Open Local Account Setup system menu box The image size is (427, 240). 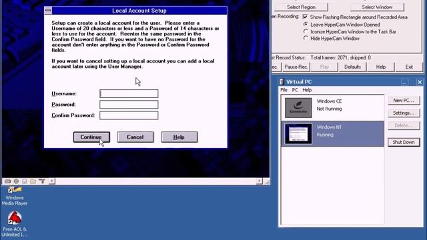[48, 11]
